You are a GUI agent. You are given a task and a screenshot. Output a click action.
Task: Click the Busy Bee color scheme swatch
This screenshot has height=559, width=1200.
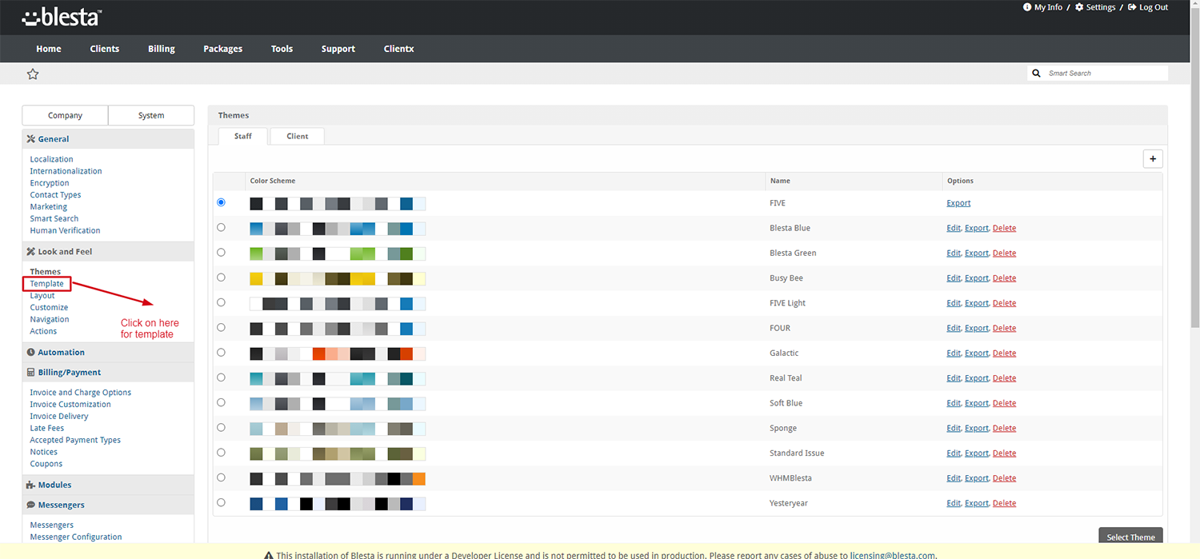click(338, 278)
